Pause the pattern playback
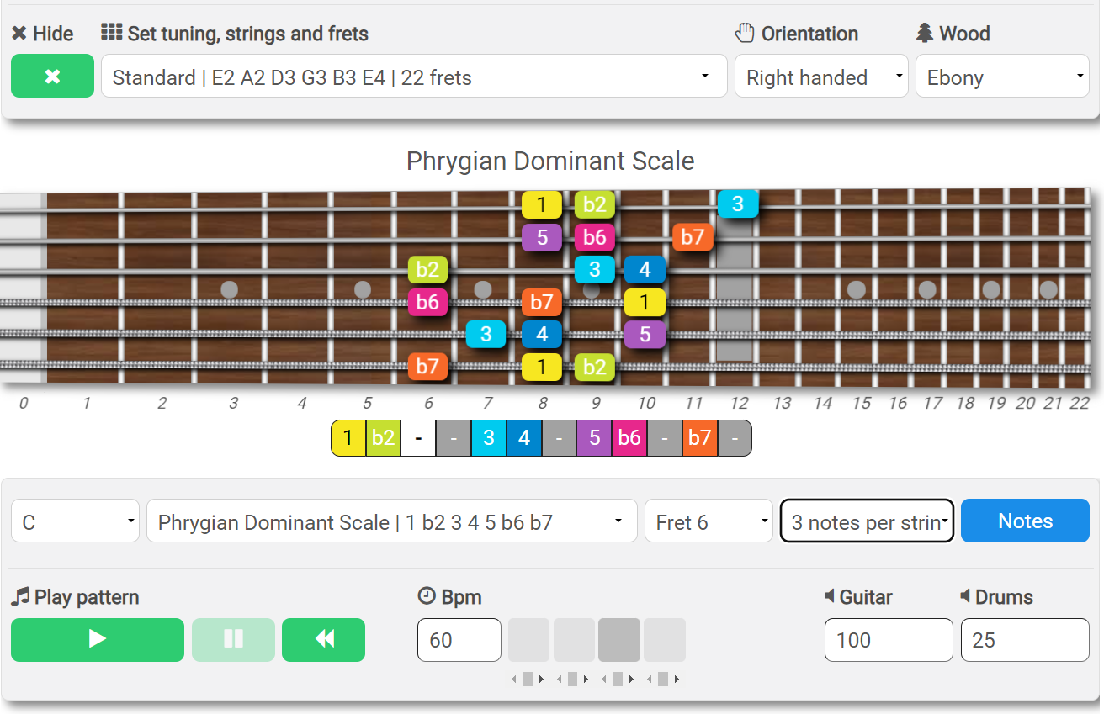Image resolution: width=1104 pixels, height=714 pixels. point(233,639)
